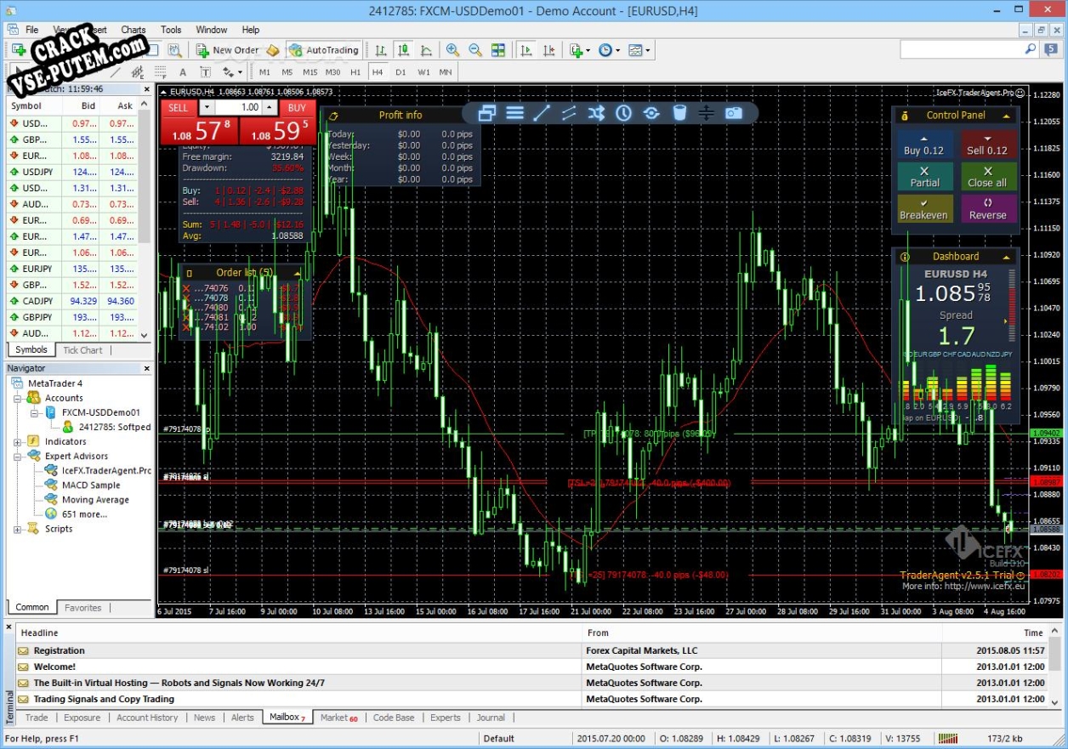Switch to the Account History tab

coord(147,718)
